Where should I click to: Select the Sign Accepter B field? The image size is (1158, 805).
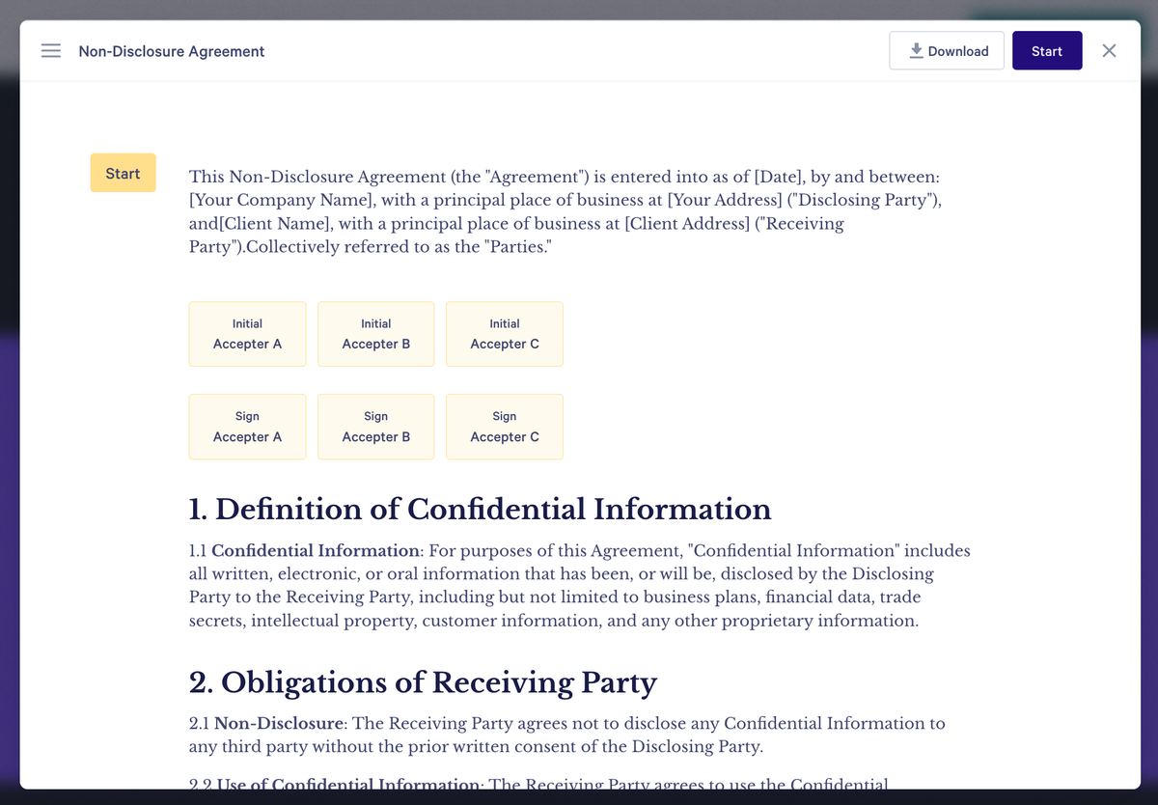pyautogui.click(x=376, y=427)
